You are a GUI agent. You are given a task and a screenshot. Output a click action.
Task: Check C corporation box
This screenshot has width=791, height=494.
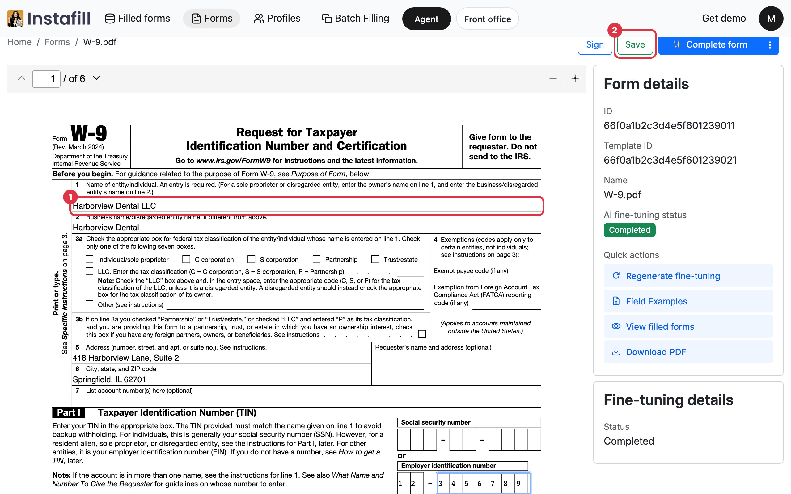tap(186, 259)
